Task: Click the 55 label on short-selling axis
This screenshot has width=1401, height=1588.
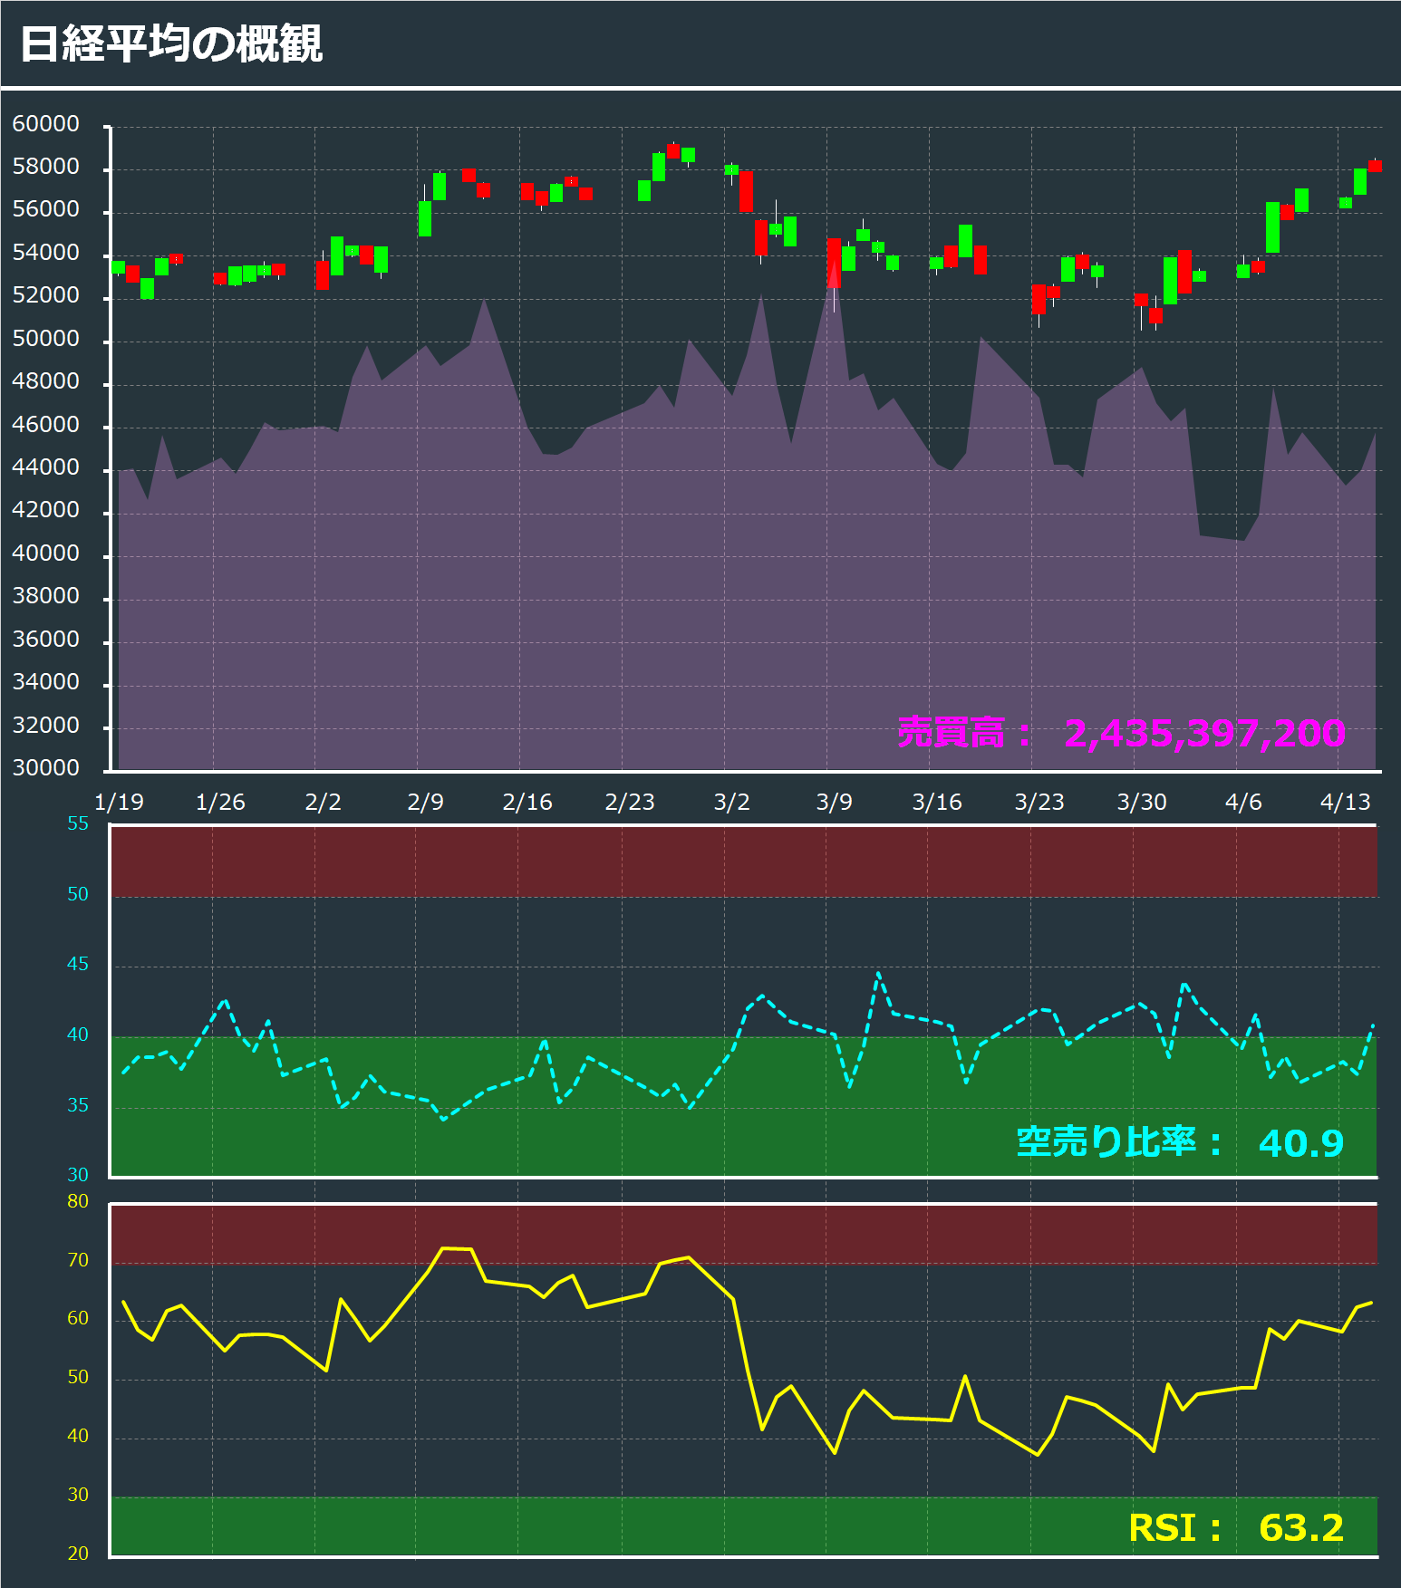Action: click(78, 823)
